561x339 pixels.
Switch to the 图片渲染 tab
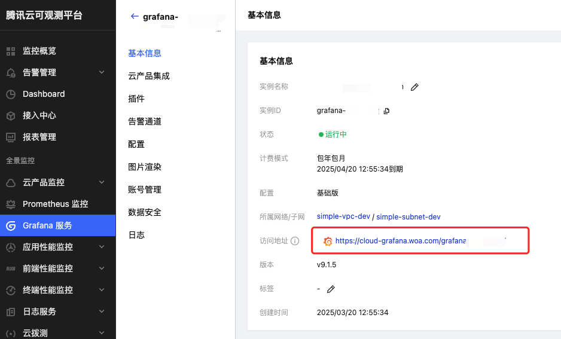145,167
